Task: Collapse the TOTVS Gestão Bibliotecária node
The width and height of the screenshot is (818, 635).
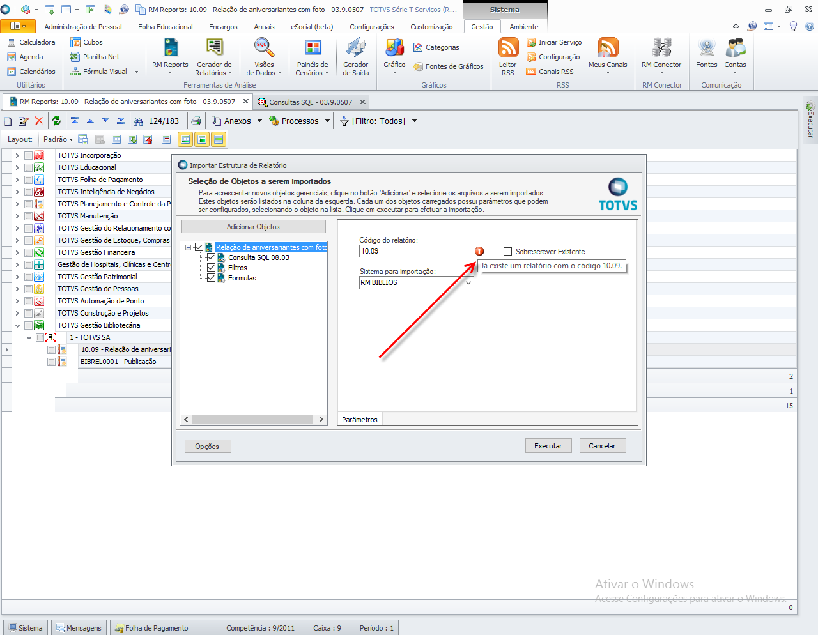Action: (17, 325)
